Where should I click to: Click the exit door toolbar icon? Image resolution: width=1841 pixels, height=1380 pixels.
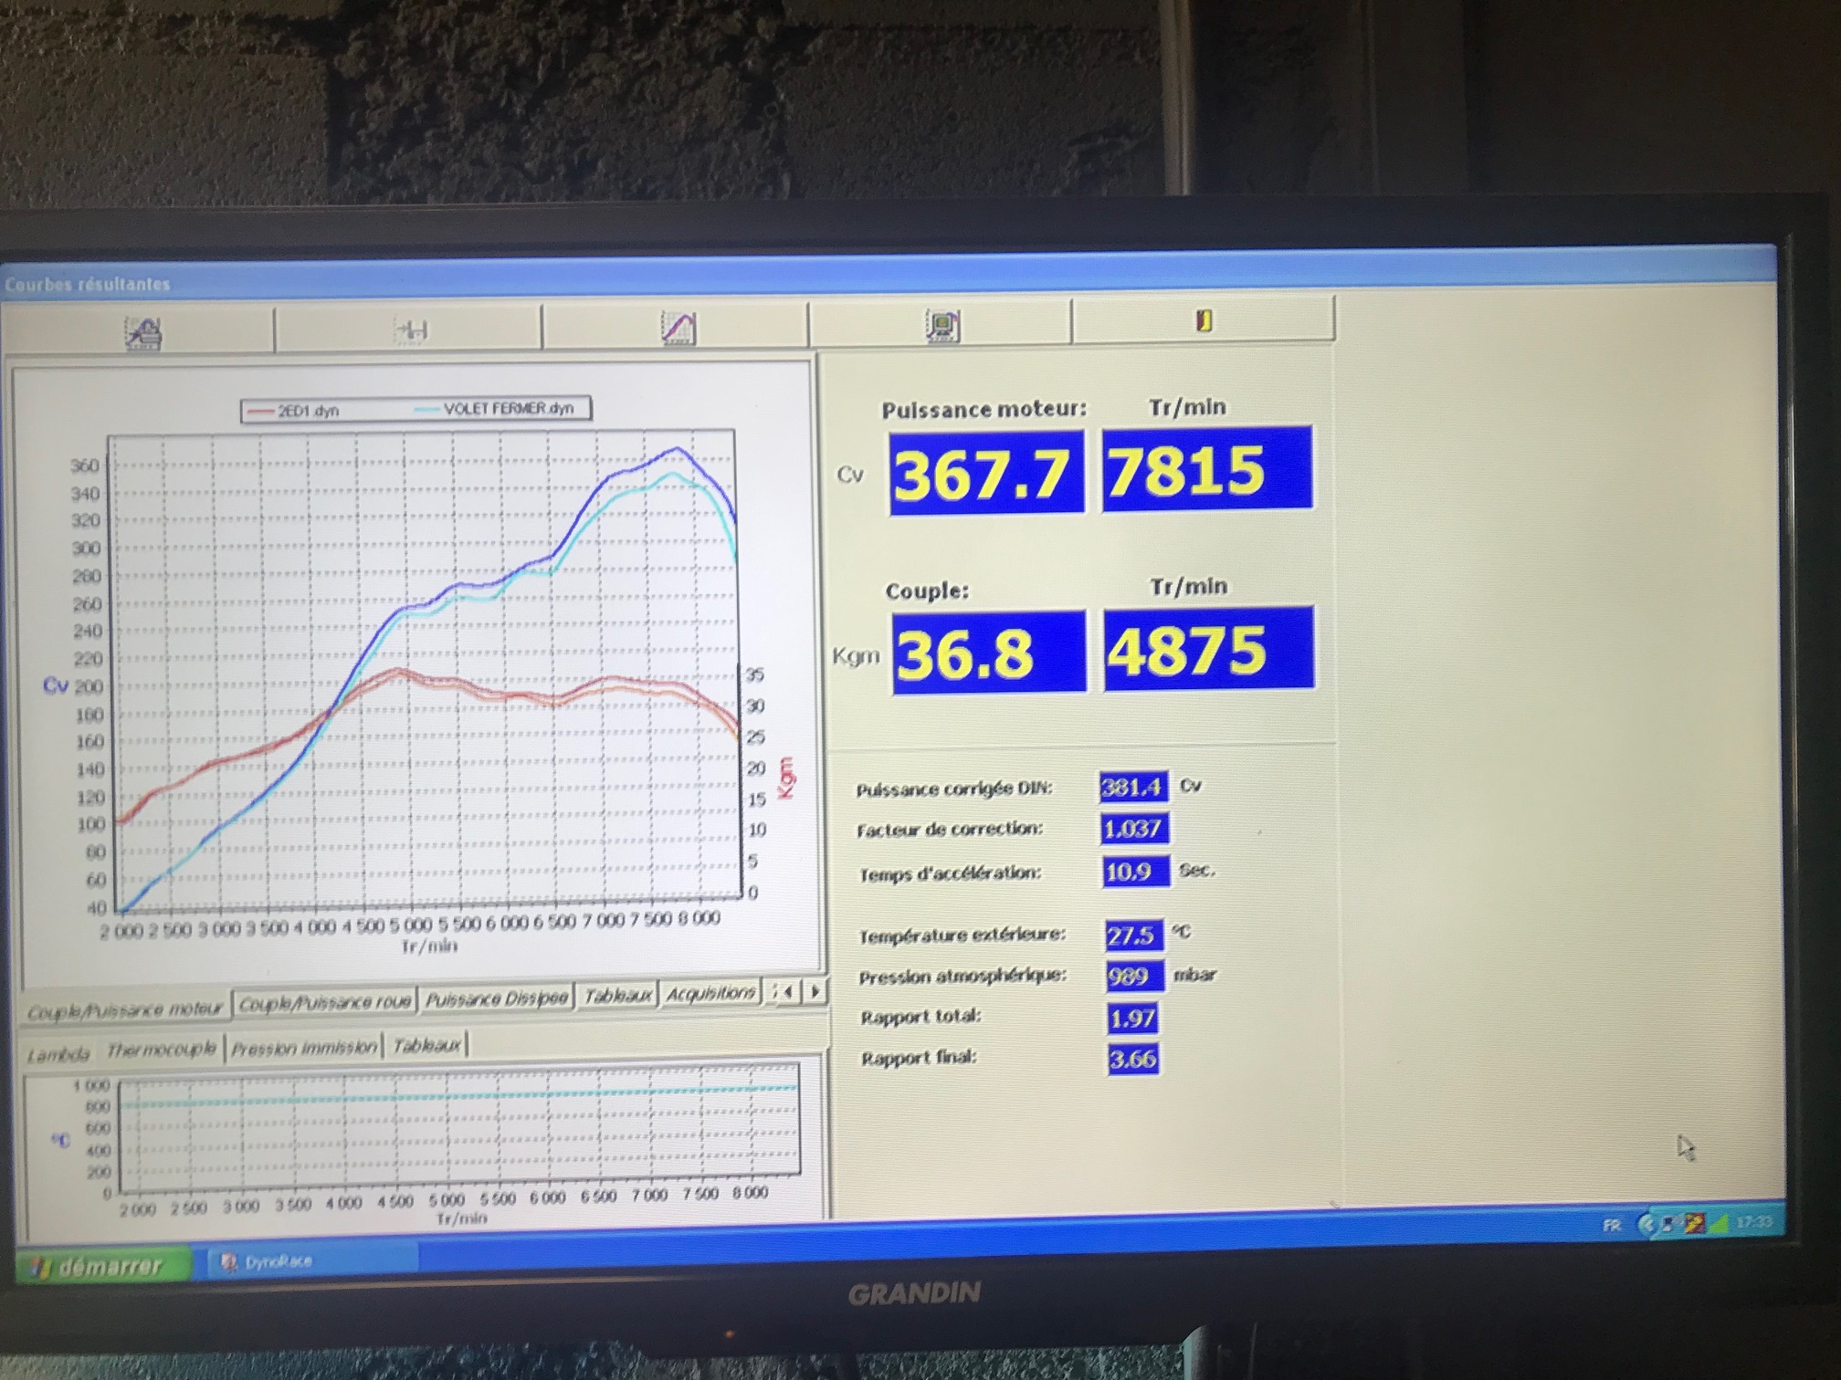[1204, 320]
